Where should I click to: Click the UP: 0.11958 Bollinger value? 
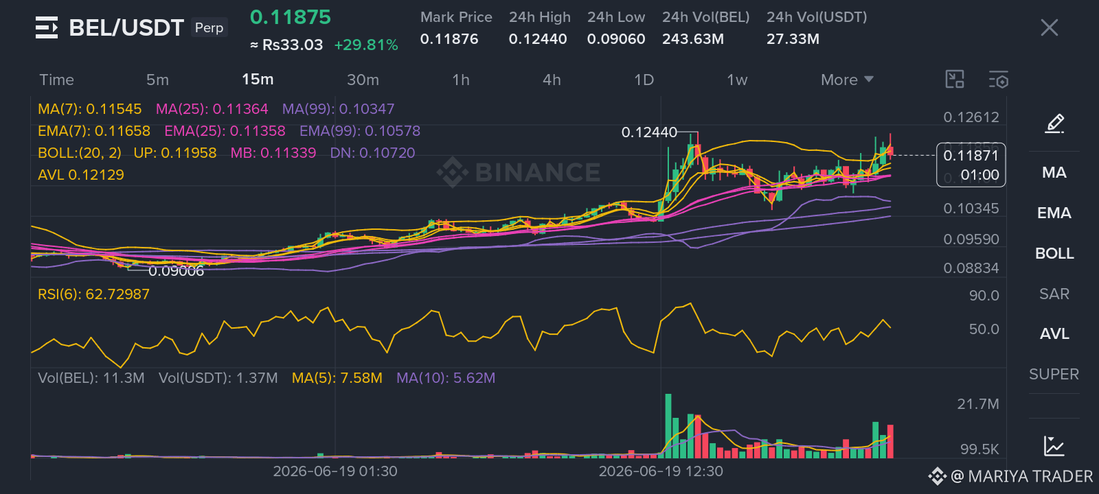pyautogui.click(x=175, y=153)
